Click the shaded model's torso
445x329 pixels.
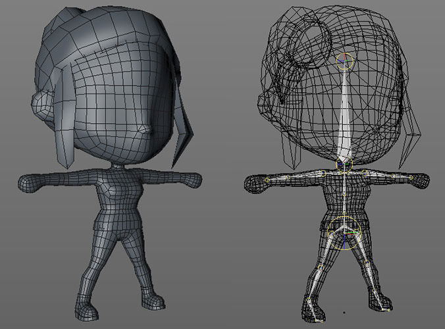pyautogui.click(x=118, y=199)
